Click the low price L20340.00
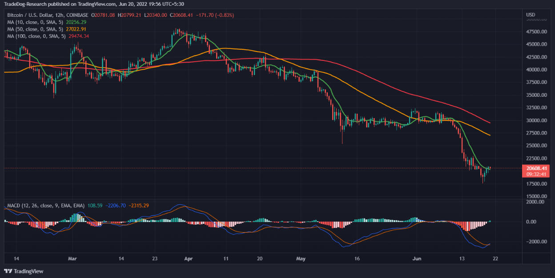 156,15
